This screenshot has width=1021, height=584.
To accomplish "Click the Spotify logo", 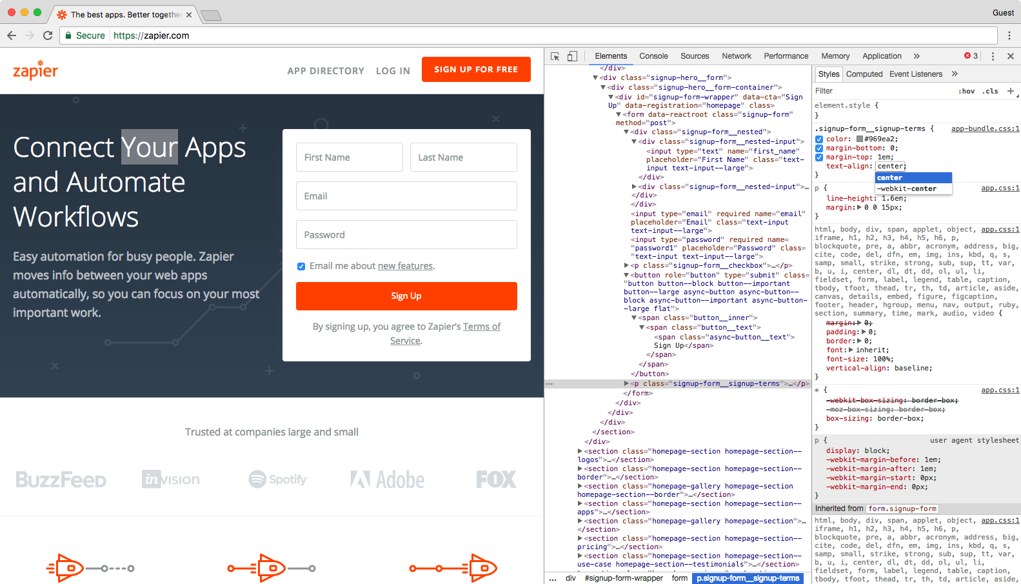I will (x=278, y=479).
